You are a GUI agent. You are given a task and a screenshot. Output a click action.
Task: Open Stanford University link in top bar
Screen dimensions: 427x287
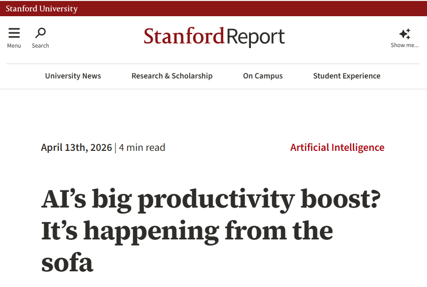tap(41, 9)
